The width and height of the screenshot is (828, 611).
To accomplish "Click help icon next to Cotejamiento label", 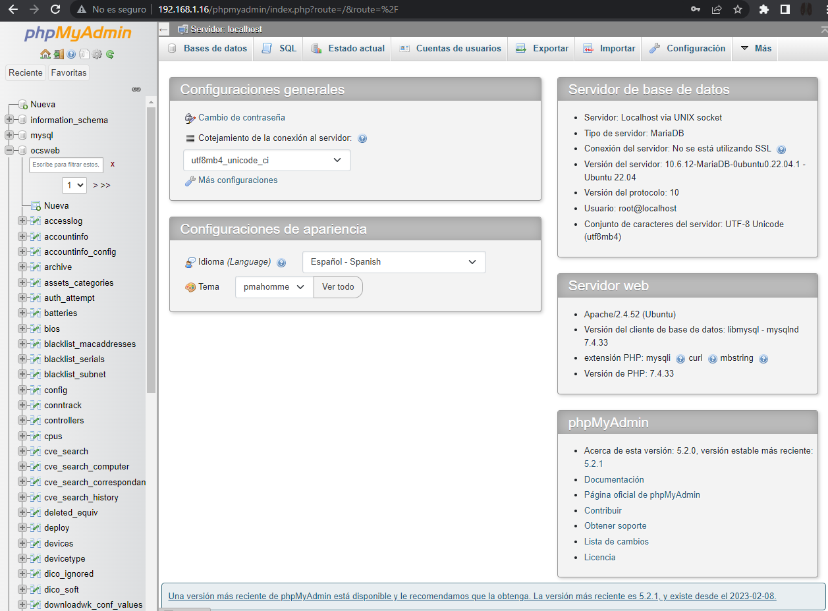I will (362, 139).
